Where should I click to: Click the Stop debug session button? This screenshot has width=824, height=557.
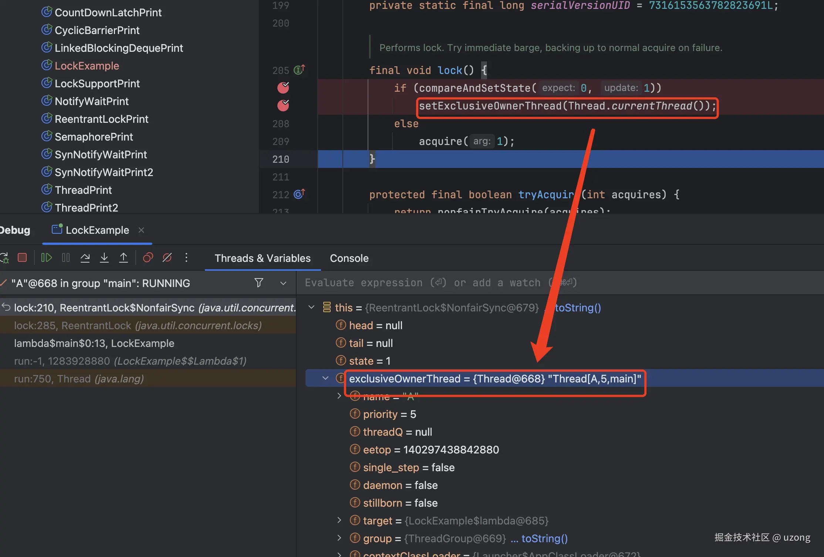(22, 257)
